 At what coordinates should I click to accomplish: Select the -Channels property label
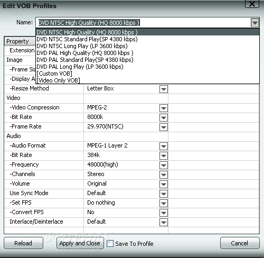point(22,174)
